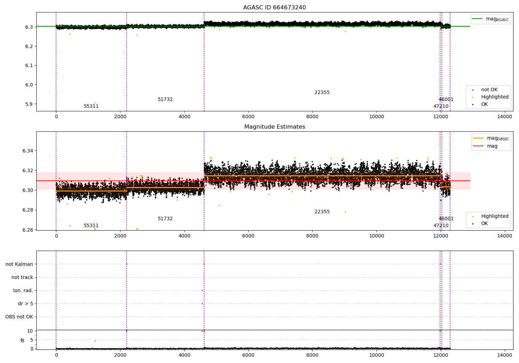Click x-axis tick 4000 under Magnitude Estimates plot
Viewport: 519px width, 363px height.
[x=184, y=236]
